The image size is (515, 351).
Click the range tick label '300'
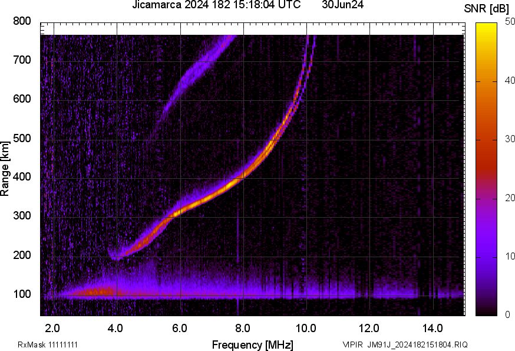click(x=22, y=216)
